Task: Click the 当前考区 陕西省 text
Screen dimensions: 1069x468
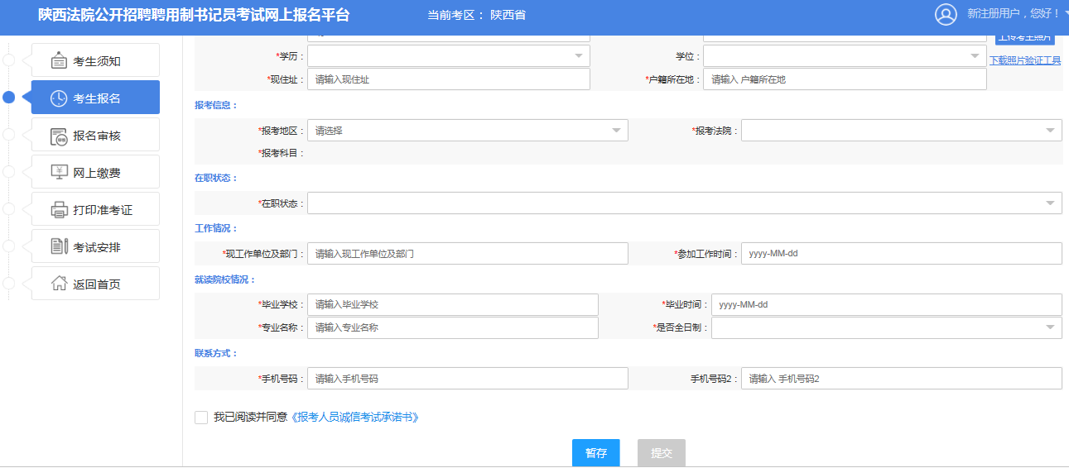Action: pos(476,15)
